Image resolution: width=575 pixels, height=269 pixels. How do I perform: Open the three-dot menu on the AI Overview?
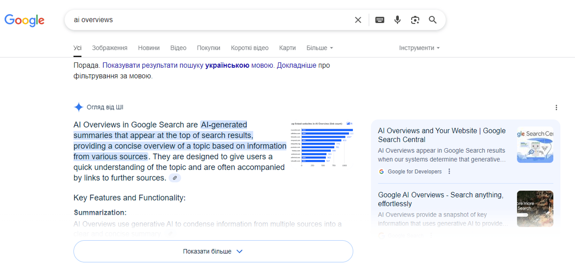(x=557, y=107)
